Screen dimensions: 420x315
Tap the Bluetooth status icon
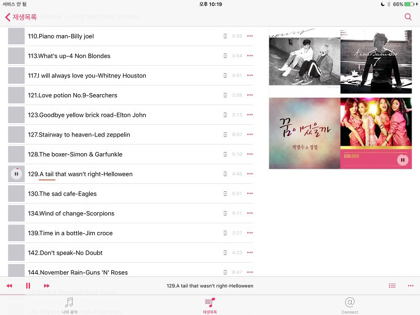389,4
